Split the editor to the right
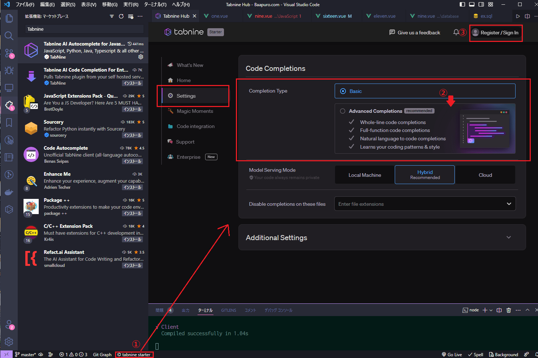 coord(527,16)
